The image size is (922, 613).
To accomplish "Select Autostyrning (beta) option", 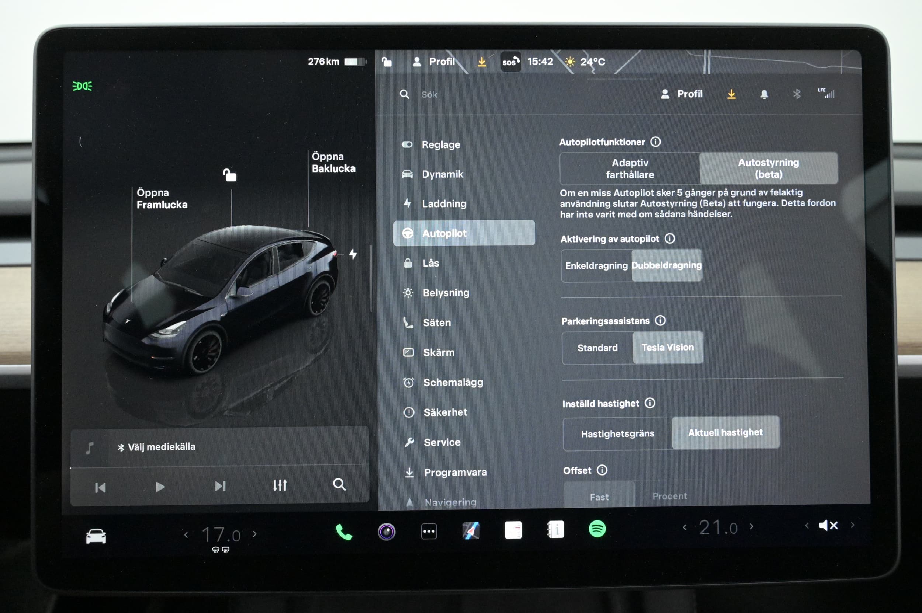I will pyautogui.click(x=768, y=168).
